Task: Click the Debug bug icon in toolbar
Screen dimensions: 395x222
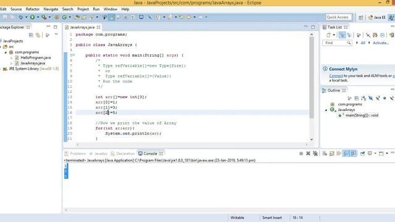Action: pos(21,17)
